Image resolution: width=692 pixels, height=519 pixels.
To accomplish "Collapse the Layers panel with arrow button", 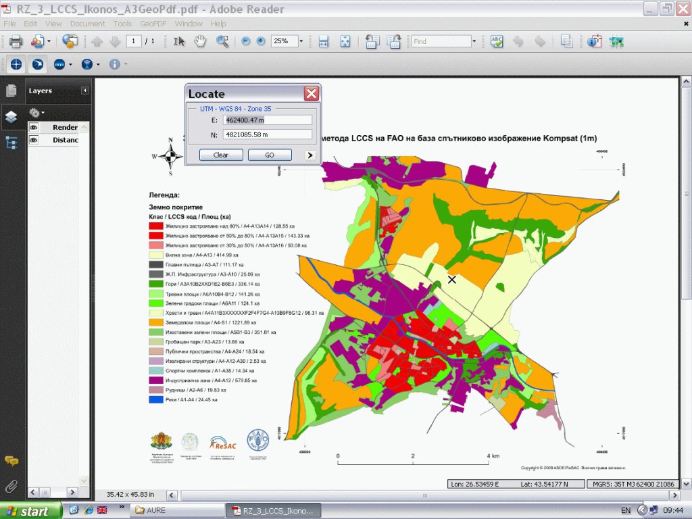I will [85, 91].
